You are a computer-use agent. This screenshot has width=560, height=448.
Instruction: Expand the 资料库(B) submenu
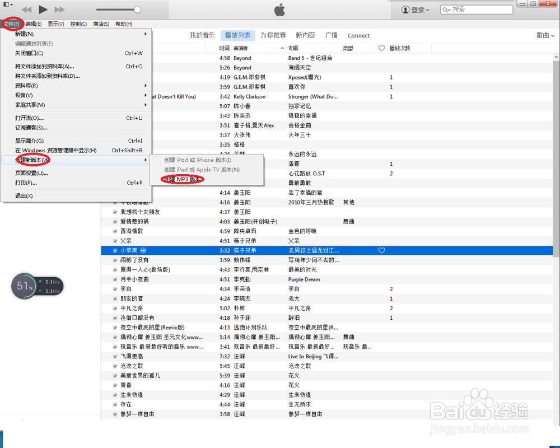pyautogui.click(x=76, y=85)
